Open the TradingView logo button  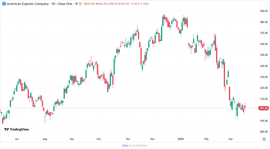pyautogui.click(x=16, y=130)
